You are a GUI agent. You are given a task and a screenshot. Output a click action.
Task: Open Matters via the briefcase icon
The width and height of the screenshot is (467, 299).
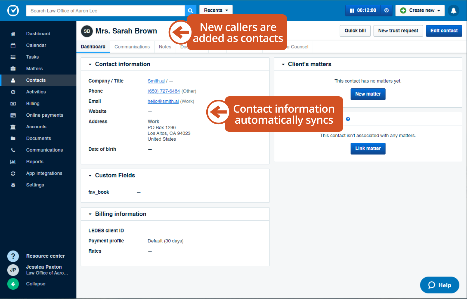tap(13, 69)
